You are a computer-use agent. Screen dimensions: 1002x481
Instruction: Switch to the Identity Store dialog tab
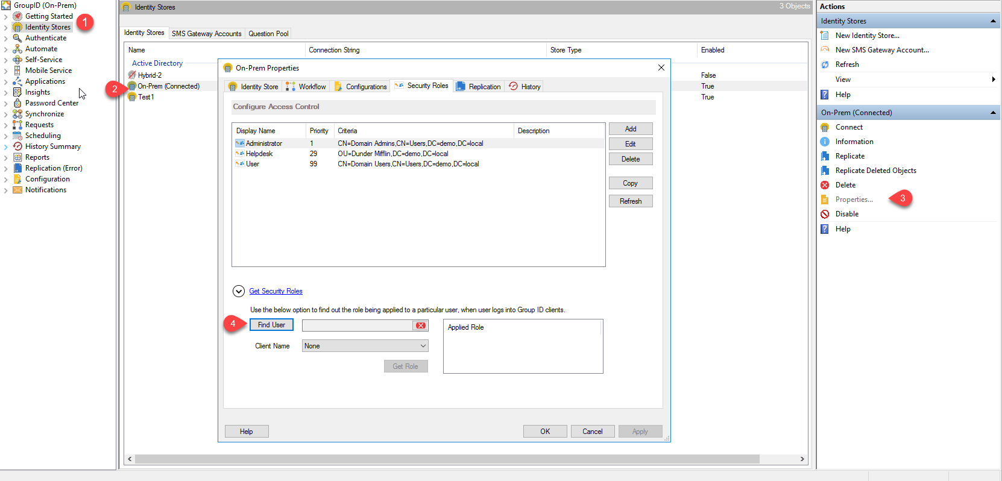253,87
